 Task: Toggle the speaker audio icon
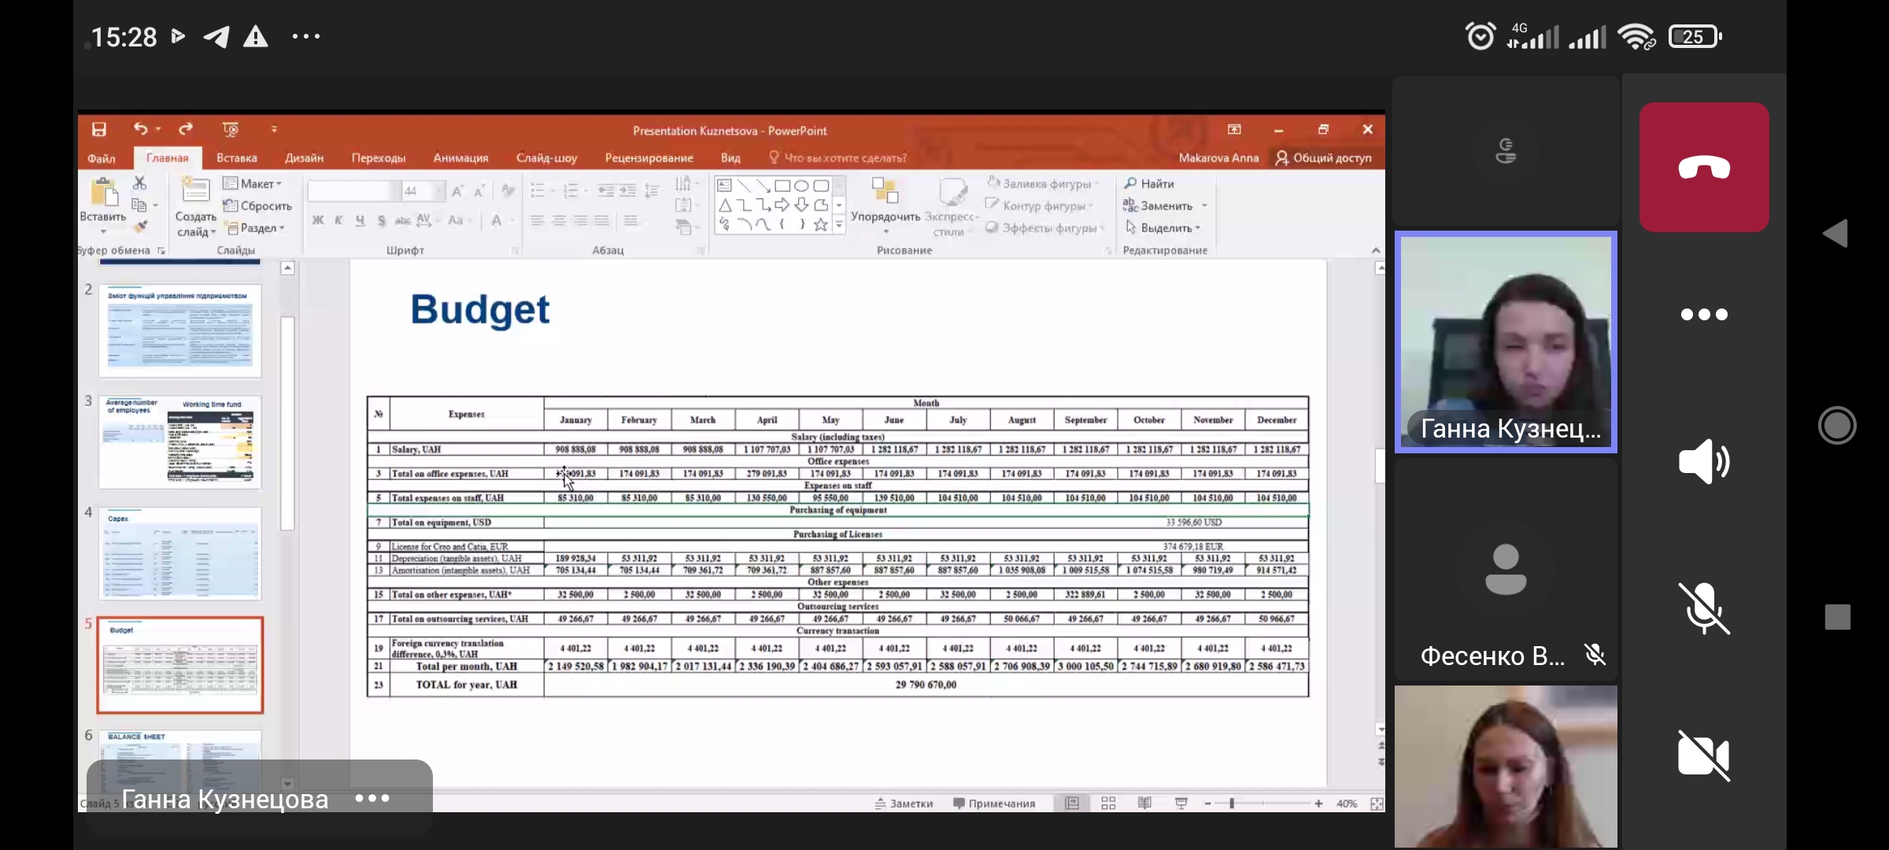1703,461
